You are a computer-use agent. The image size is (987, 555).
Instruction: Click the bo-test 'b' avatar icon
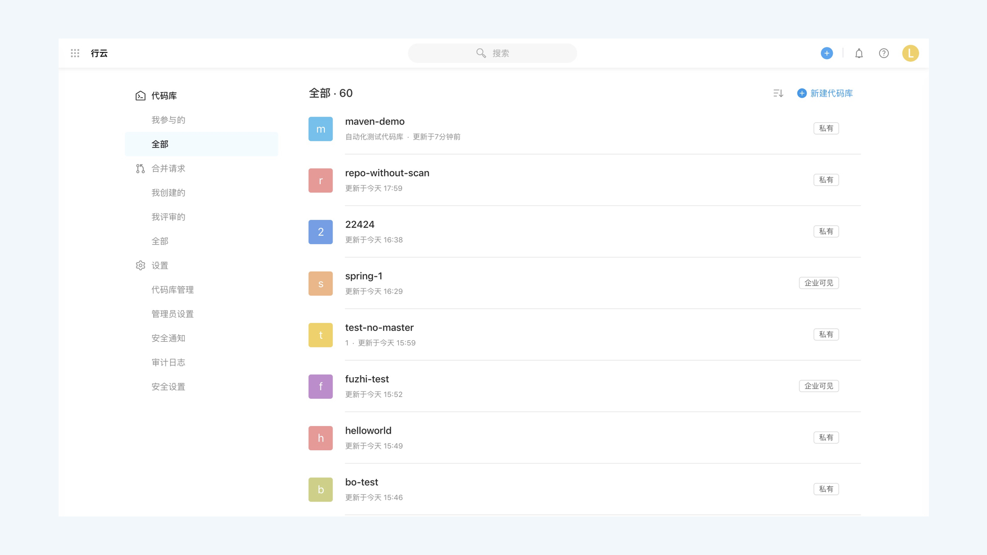pyautogui.click(x=321, y=490)
